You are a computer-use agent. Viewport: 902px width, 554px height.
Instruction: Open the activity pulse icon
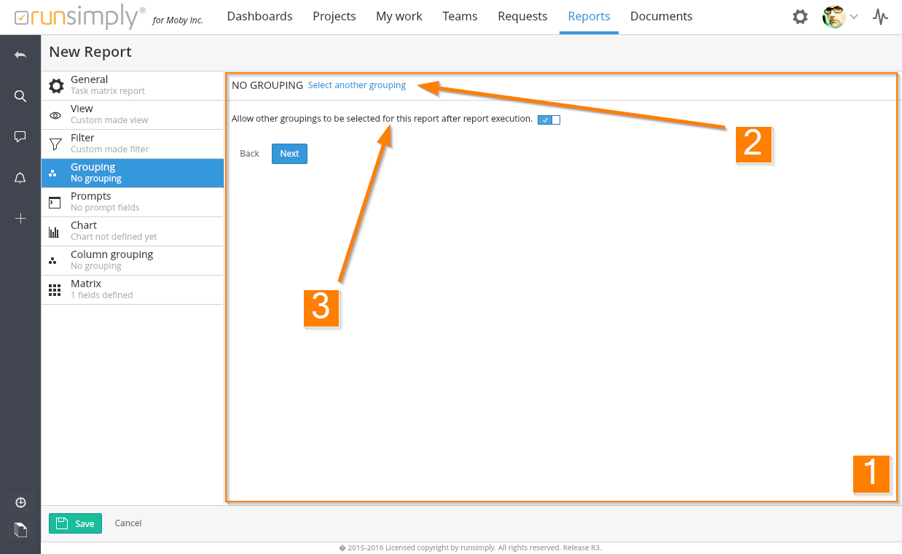881,17
